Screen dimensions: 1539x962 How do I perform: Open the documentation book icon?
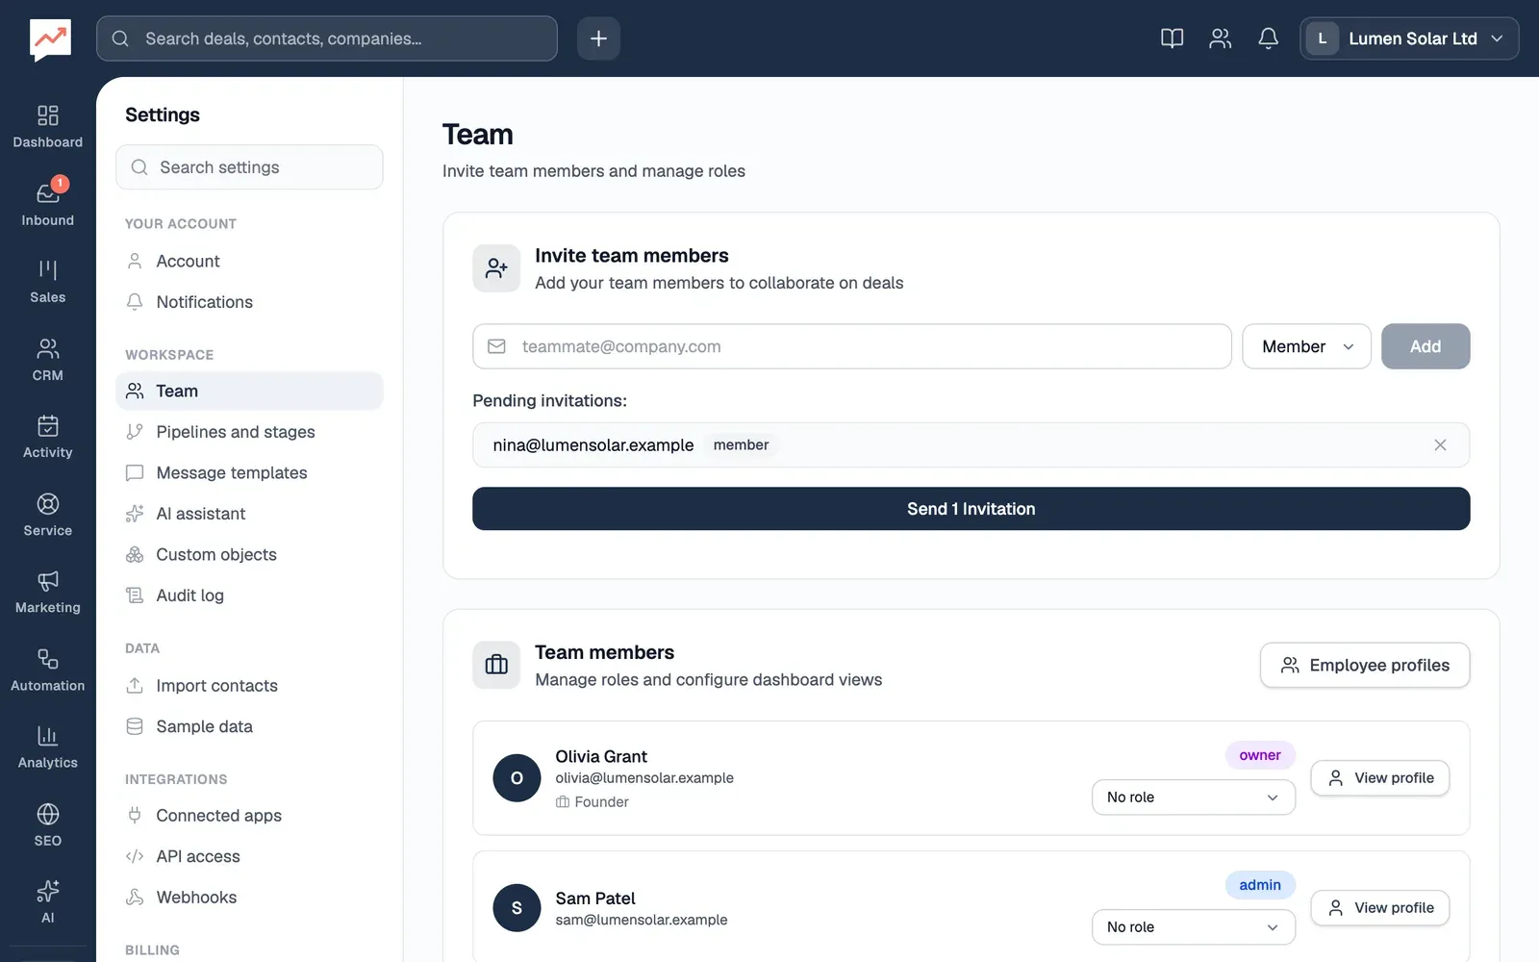1172,38
